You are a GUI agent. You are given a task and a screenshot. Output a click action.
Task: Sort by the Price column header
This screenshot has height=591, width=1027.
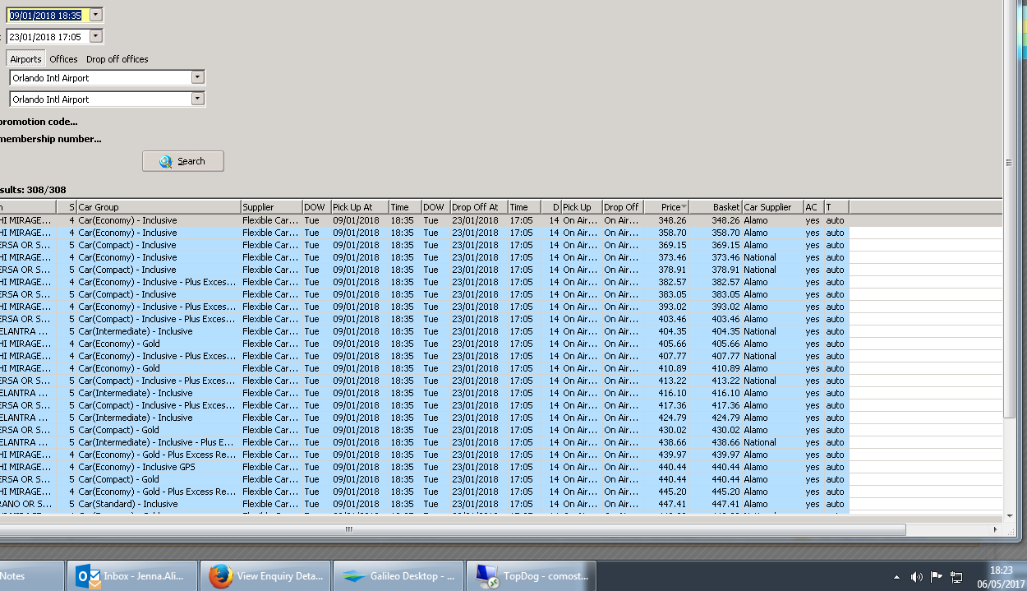click(665, 207)
